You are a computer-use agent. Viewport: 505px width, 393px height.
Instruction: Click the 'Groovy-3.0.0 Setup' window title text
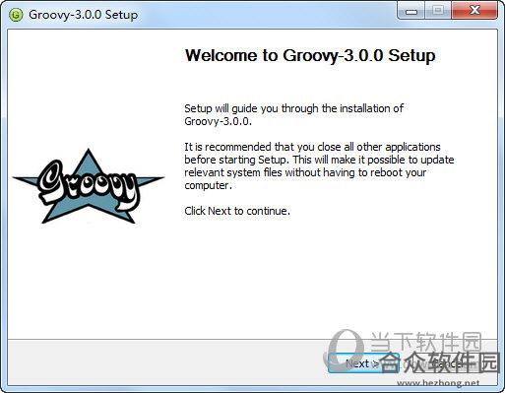(83, 15)
